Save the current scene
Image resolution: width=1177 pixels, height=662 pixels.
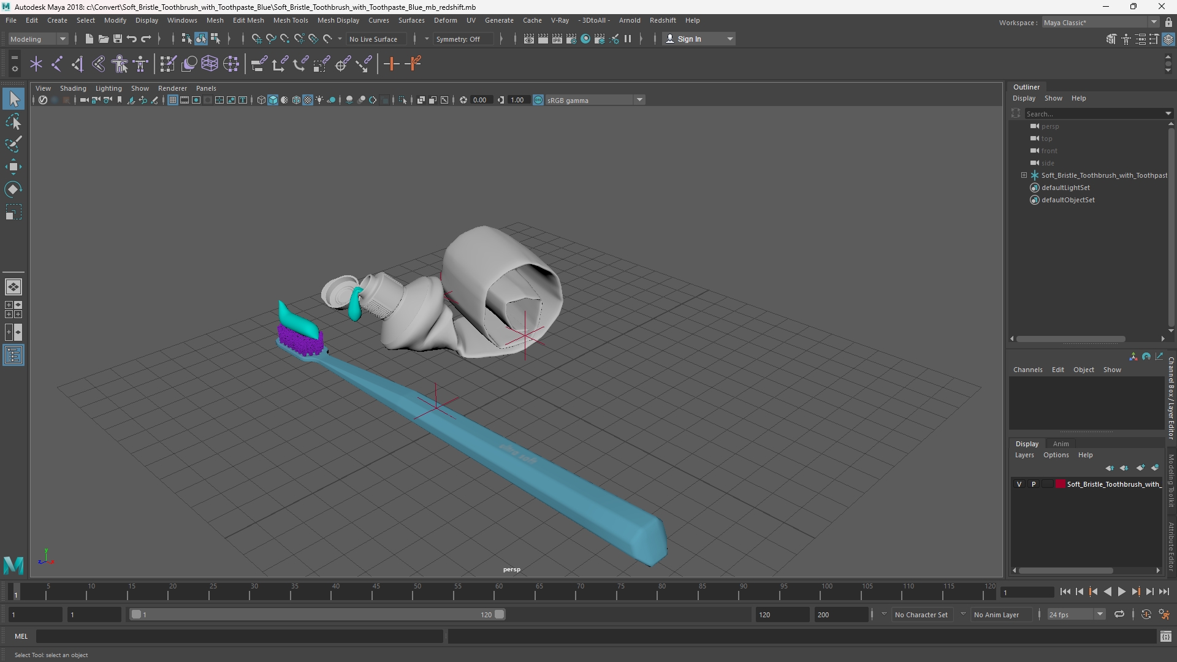coord(118,39)
